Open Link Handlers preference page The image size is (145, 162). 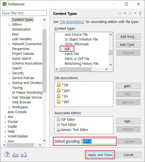pos(22,39)
